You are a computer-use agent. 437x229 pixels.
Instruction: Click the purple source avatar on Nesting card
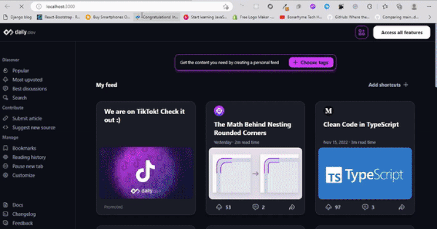219,111
